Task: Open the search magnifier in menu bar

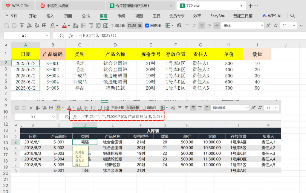Action: [x=292, y=16]
